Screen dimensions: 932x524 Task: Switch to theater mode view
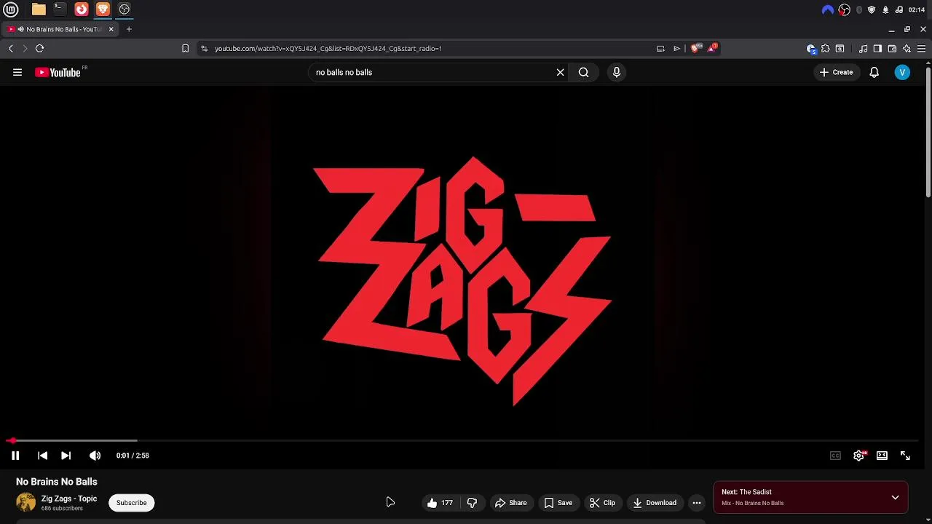click(882, 456)
